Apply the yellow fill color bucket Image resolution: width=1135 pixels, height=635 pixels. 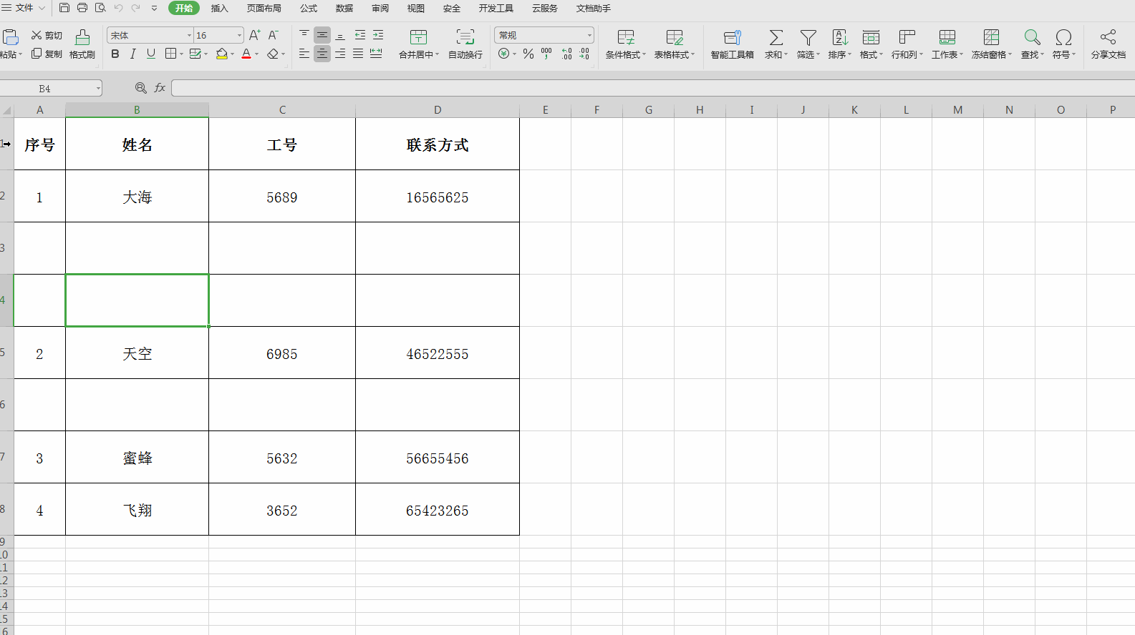(x=222, y=54)
